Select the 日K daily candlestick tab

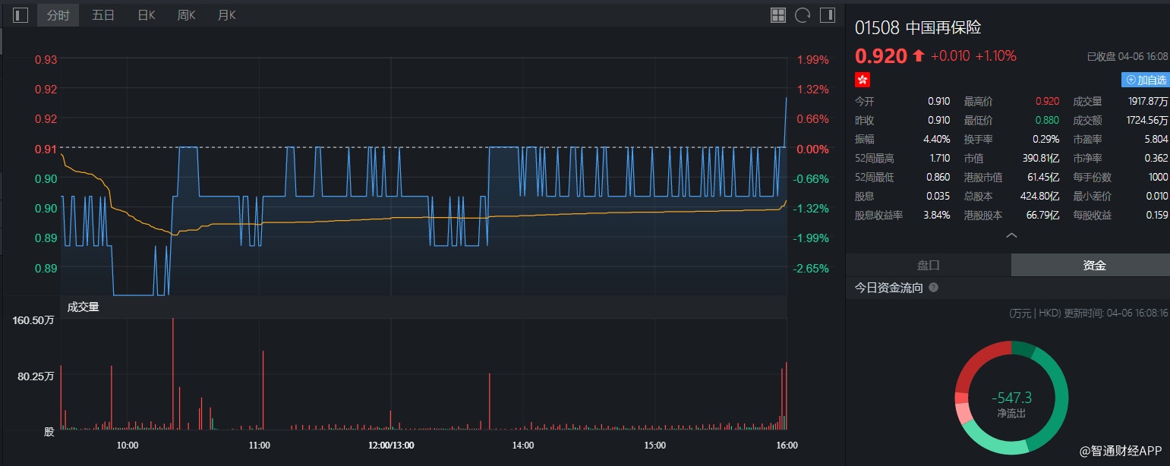tap(146, 15)
